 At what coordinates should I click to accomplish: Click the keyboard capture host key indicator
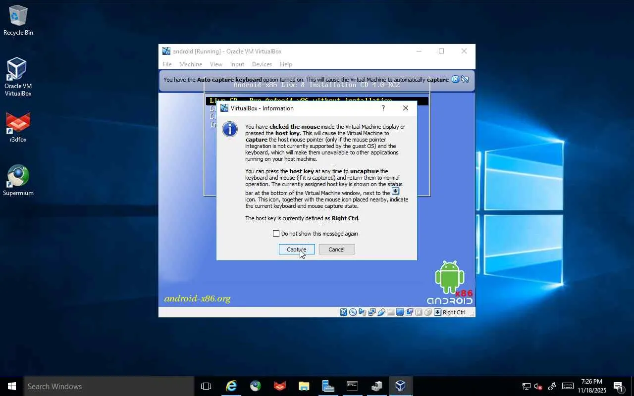[x=438, y=312]
